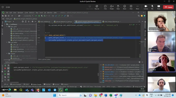
Task: Open the File menu in PyCharm
Action: click(7, 13)
